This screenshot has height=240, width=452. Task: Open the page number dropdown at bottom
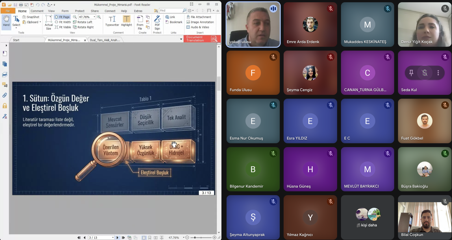tap(113, 238)
